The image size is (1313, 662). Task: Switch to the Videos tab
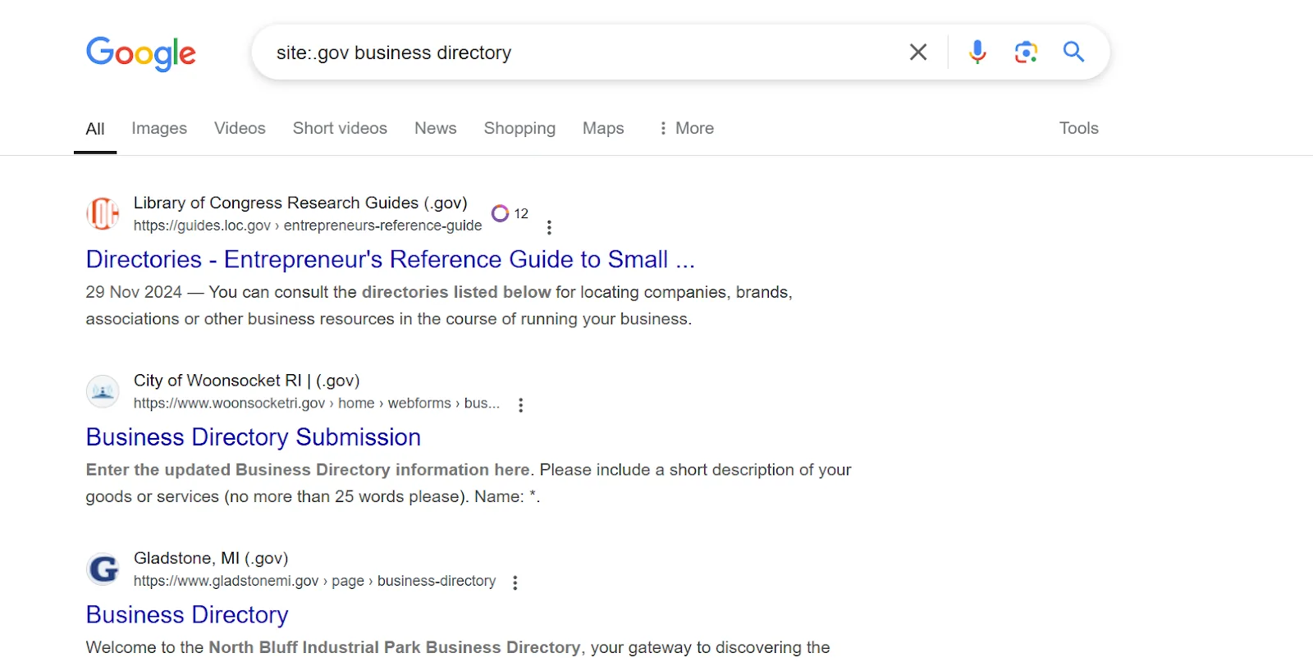(240, 128)
